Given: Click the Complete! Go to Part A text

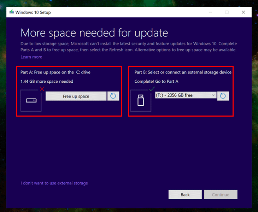Looking at the screenshot, I should (156, 81).
